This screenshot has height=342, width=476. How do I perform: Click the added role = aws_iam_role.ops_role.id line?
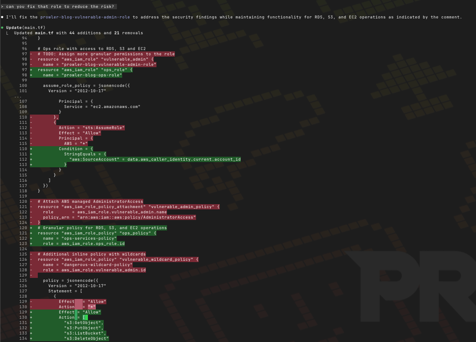(84, 244)
